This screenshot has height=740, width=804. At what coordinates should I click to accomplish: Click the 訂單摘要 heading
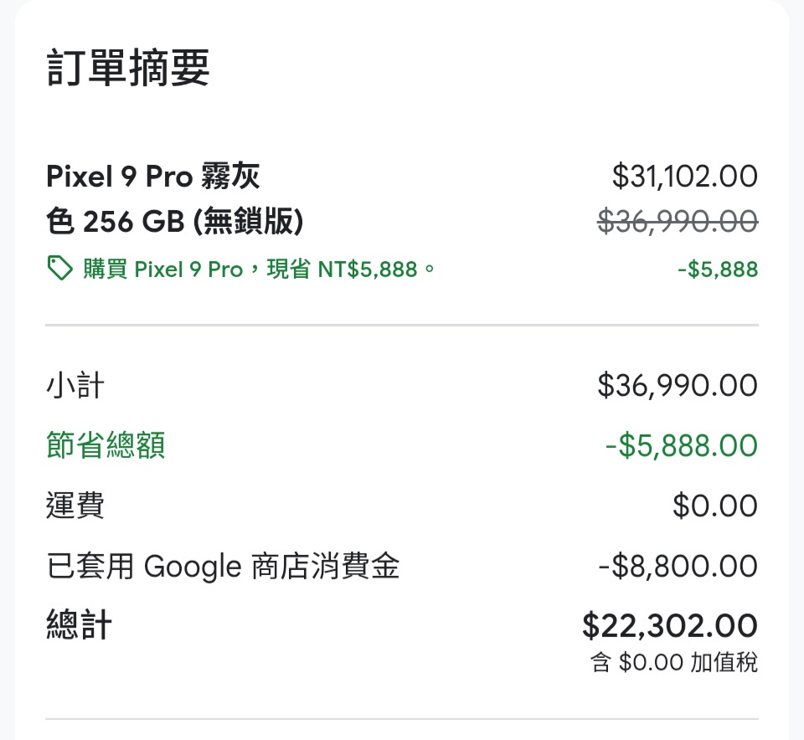(x=128, y=68)
